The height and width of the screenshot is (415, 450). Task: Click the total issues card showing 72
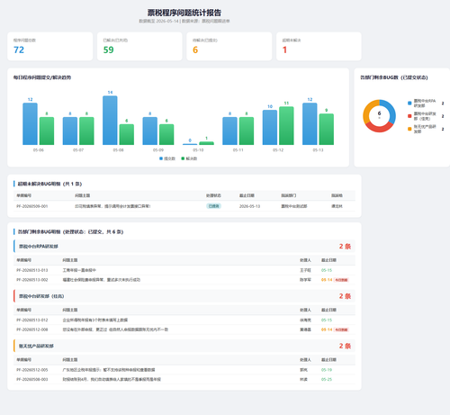pos(49,46)
